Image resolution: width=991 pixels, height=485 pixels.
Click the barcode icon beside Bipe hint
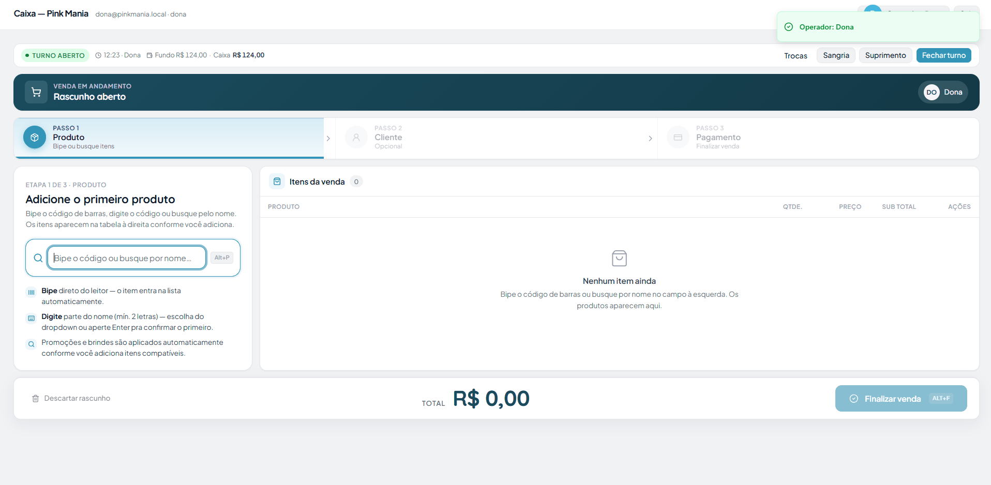pyautogui.click(x=32, y=292)
